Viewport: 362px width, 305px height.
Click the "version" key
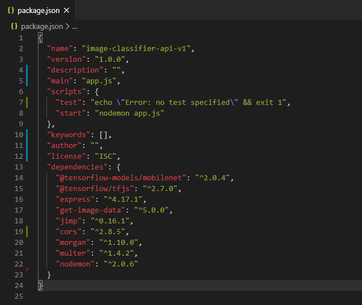click(x=66, y=60)
